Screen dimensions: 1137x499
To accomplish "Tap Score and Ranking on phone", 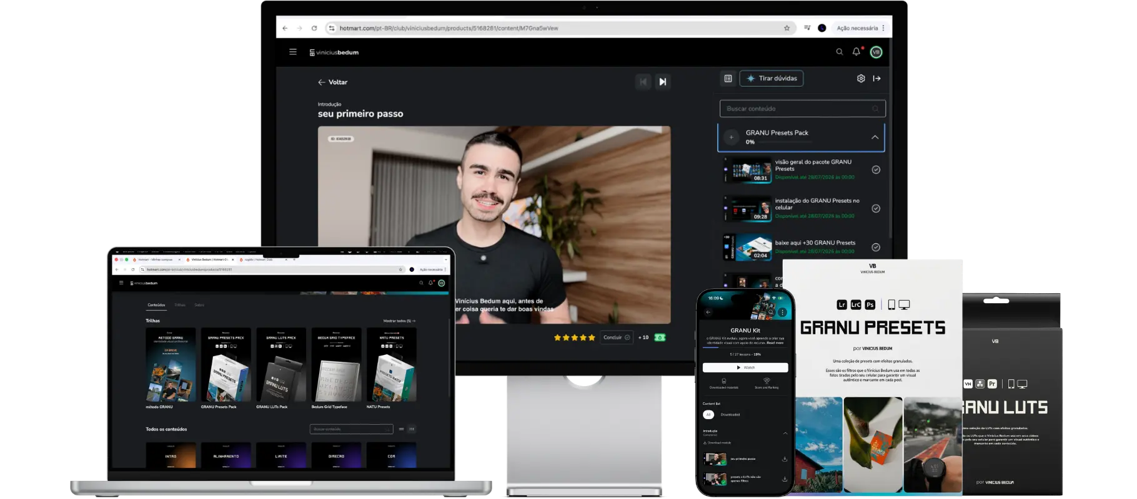I will [x=767, y=383].
